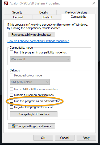Switch to the Shortcut tab

[47, 17]
